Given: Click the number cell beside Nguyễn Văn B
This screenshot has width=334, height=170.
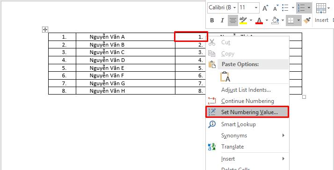Looking at the screenshot, I should tap(62, 45).
